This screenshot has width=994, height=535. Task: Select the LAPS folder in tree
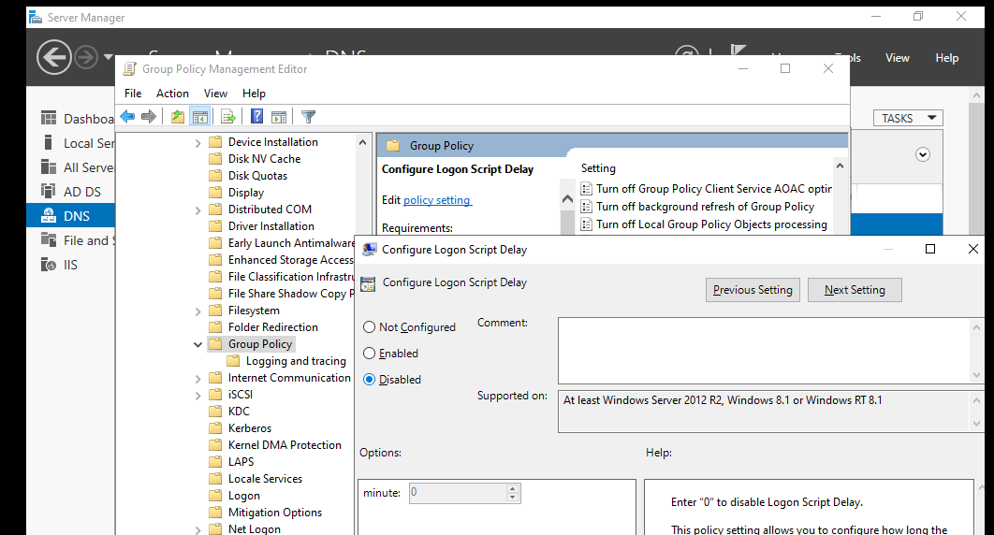[232, 462]
